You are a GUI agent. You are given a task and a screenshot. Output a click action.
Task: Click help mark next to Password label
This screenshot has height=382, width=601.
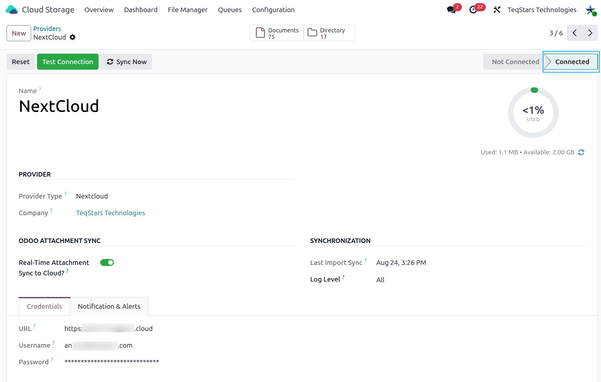pos(52,360)
